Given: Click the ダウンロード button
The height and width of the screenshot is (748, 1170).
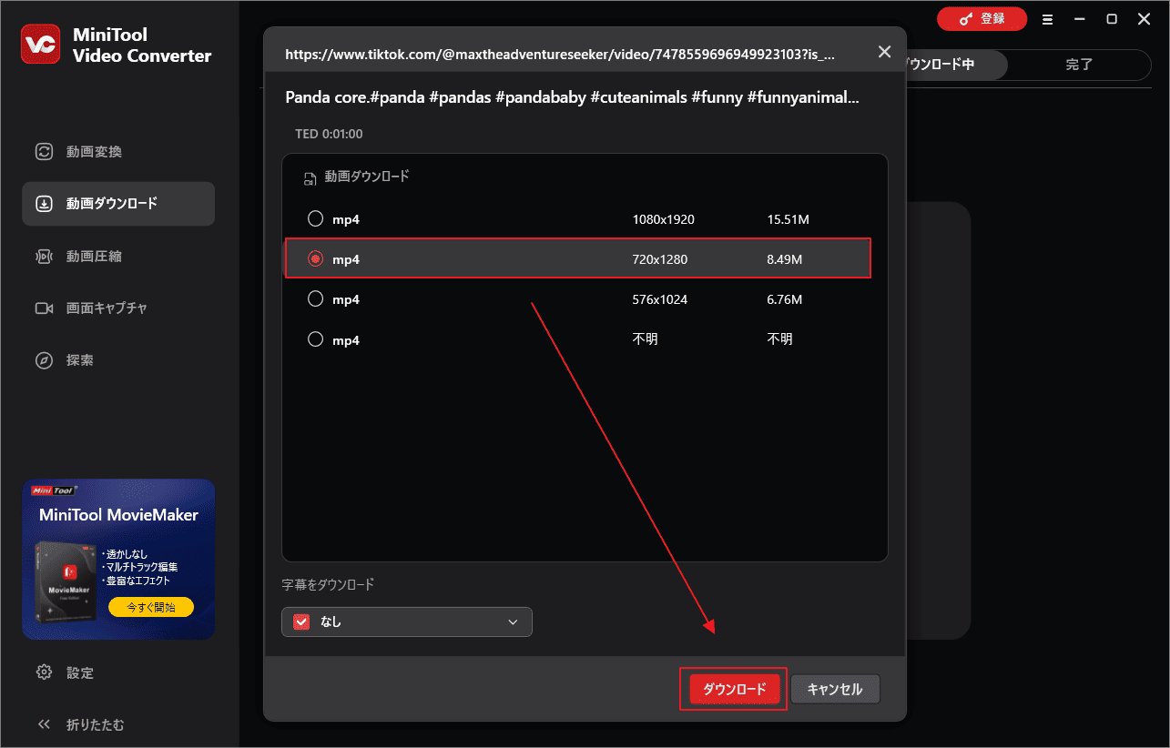Looking at the screenshot, I should (734, 690).
